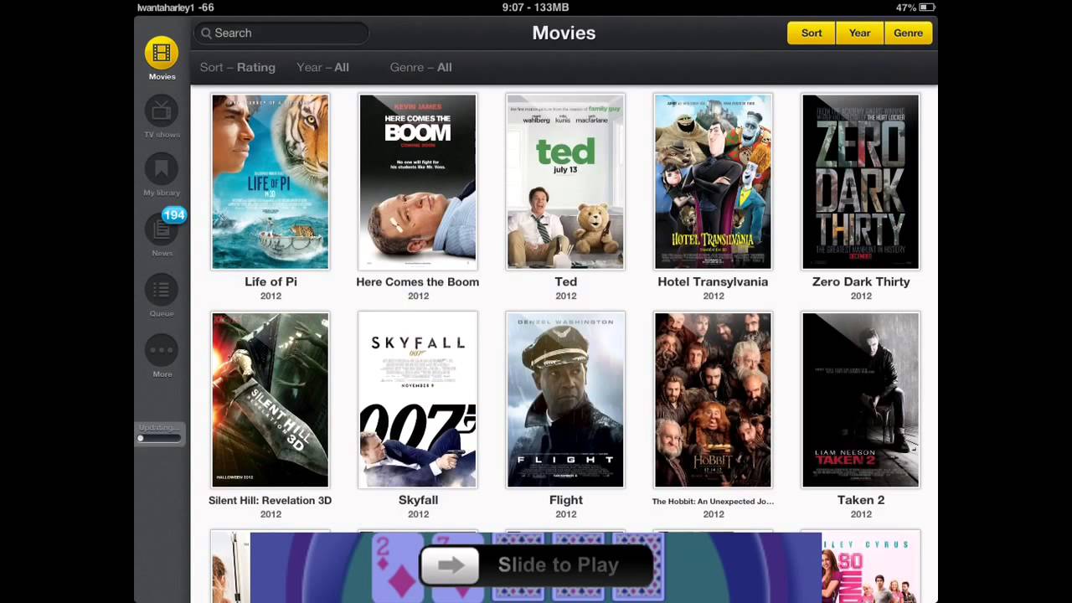This screenshot has height=603, width=1072.
Task: Open Genre – All filter
Action: [x=420, y=67]
